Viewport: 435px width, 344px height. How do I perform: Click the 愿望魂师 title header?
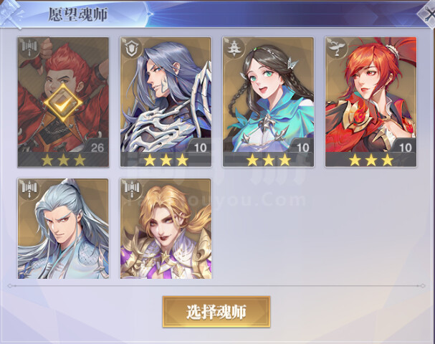pos(78,14)
